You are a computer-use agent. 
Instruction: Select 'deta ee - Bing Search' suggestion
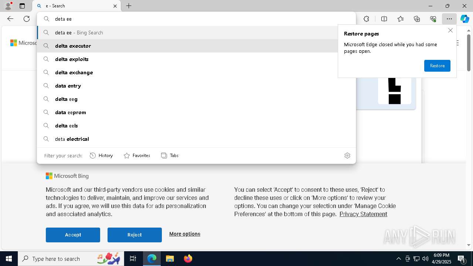click(196, 33)
